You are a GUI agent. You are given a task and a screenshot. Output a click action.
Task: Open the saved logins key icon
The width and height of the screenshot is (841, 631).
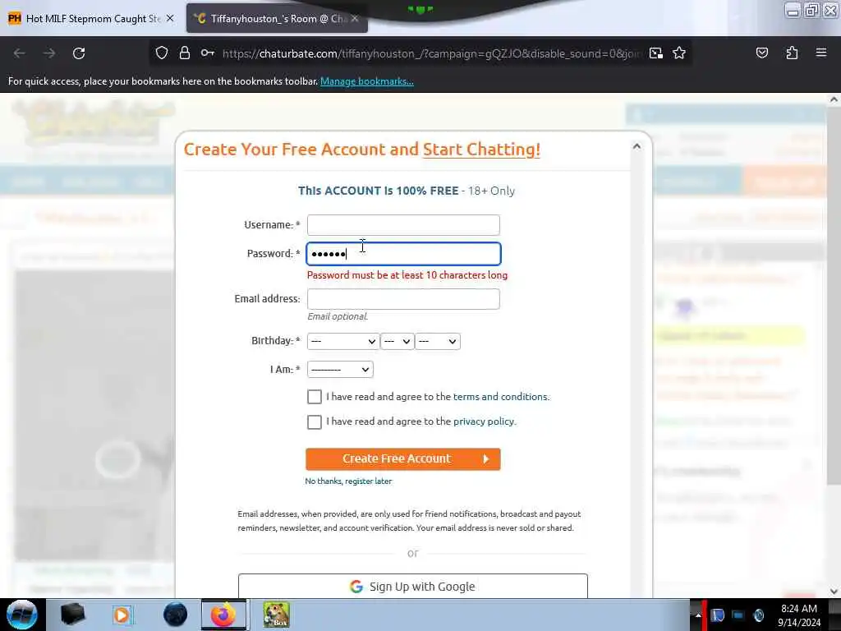pyautogui.click(x=208, y=53)
